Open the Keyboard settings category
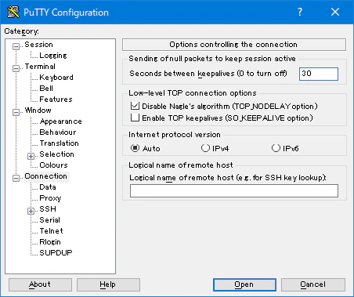Image resolution: width=354 pixels, height=297 pixels. 56,78
